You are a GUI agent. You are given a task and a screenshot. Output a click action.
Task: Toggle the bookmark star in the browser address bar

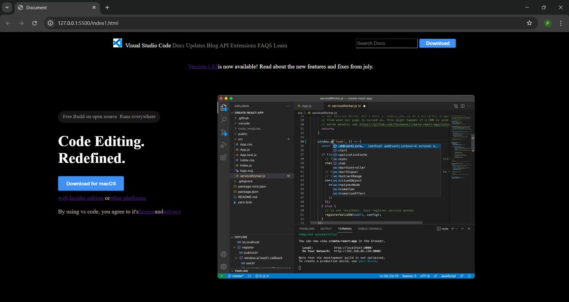pos(529,23)
